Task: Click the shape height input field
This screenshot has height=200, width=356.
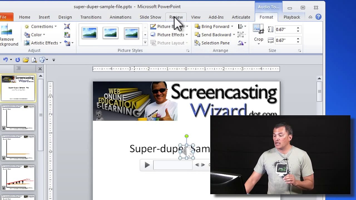Action: pos(285,29)
